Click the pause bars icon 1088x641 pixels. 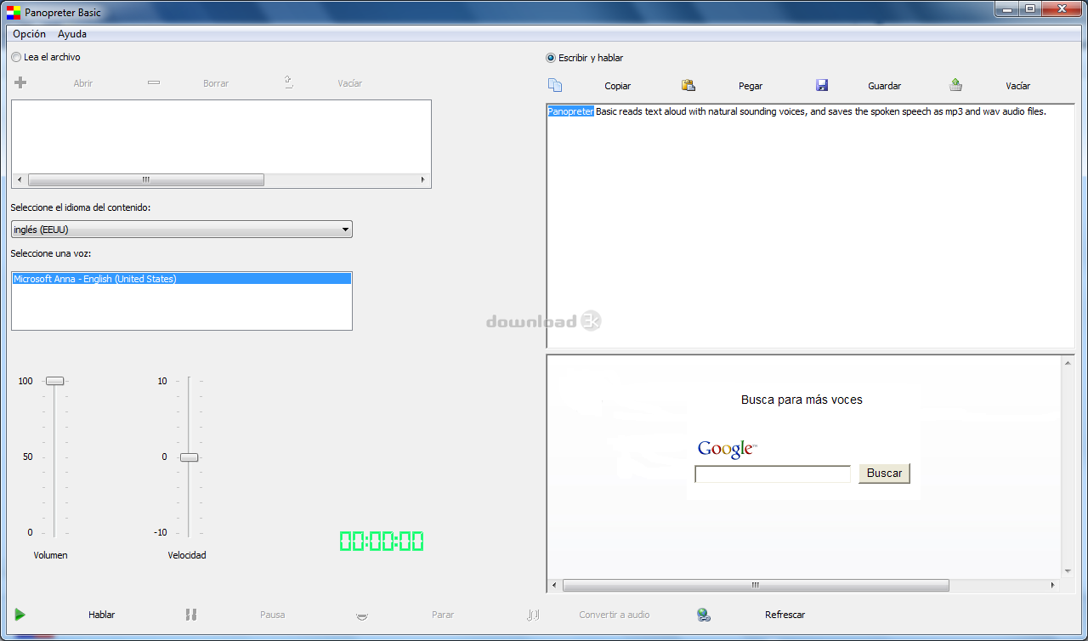pos(191,615)
